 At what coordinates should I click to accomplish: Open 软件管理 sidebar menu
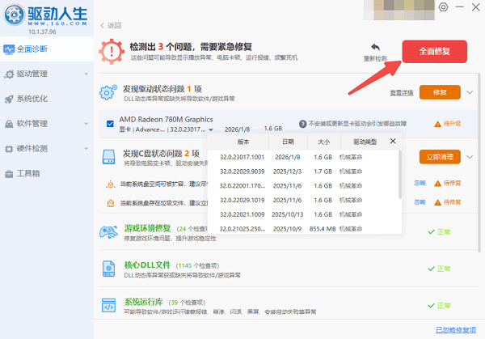[46, 124]
